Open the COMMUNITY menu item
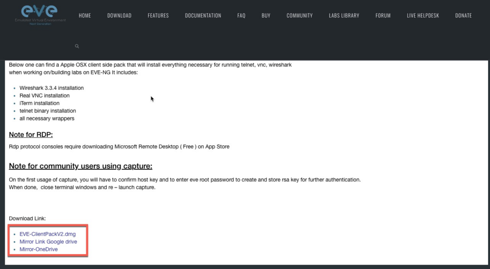Screen dimensions: 490x269 click(300, 15)
